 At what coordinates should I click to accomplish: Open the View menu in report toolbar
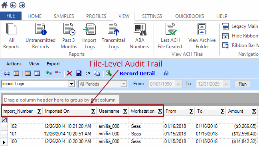(x=34, y=64)
